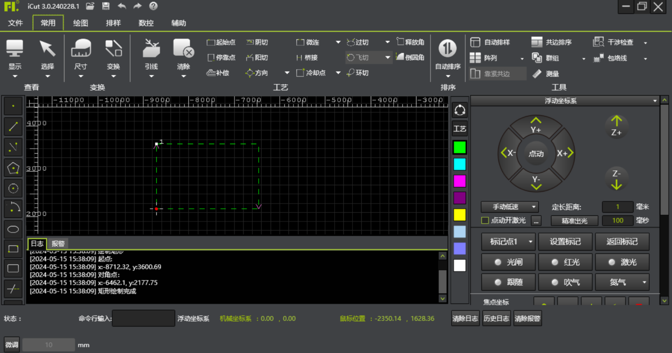672x353 pixels.
Task: Click the 清除日志 button
Action: pyautogui.click(x=466, y=318)
